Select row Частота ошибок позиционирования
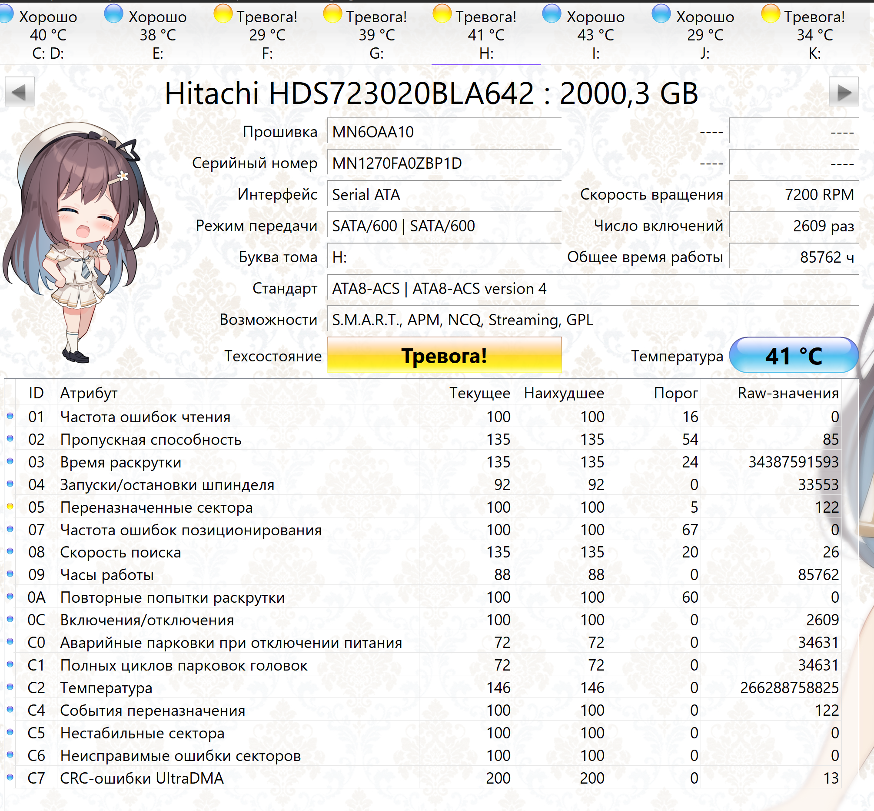Viewport: 874px width, 811px height. coord(423,529)
